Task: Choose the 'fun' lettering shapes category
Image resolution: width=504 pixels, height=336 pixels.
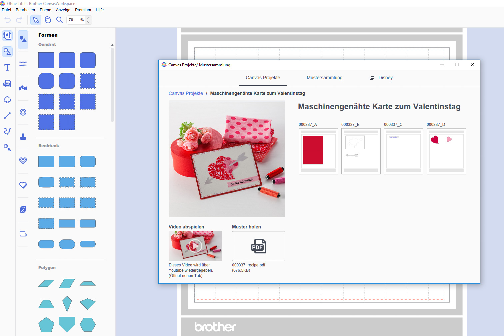Action: [x=23, y=88]
